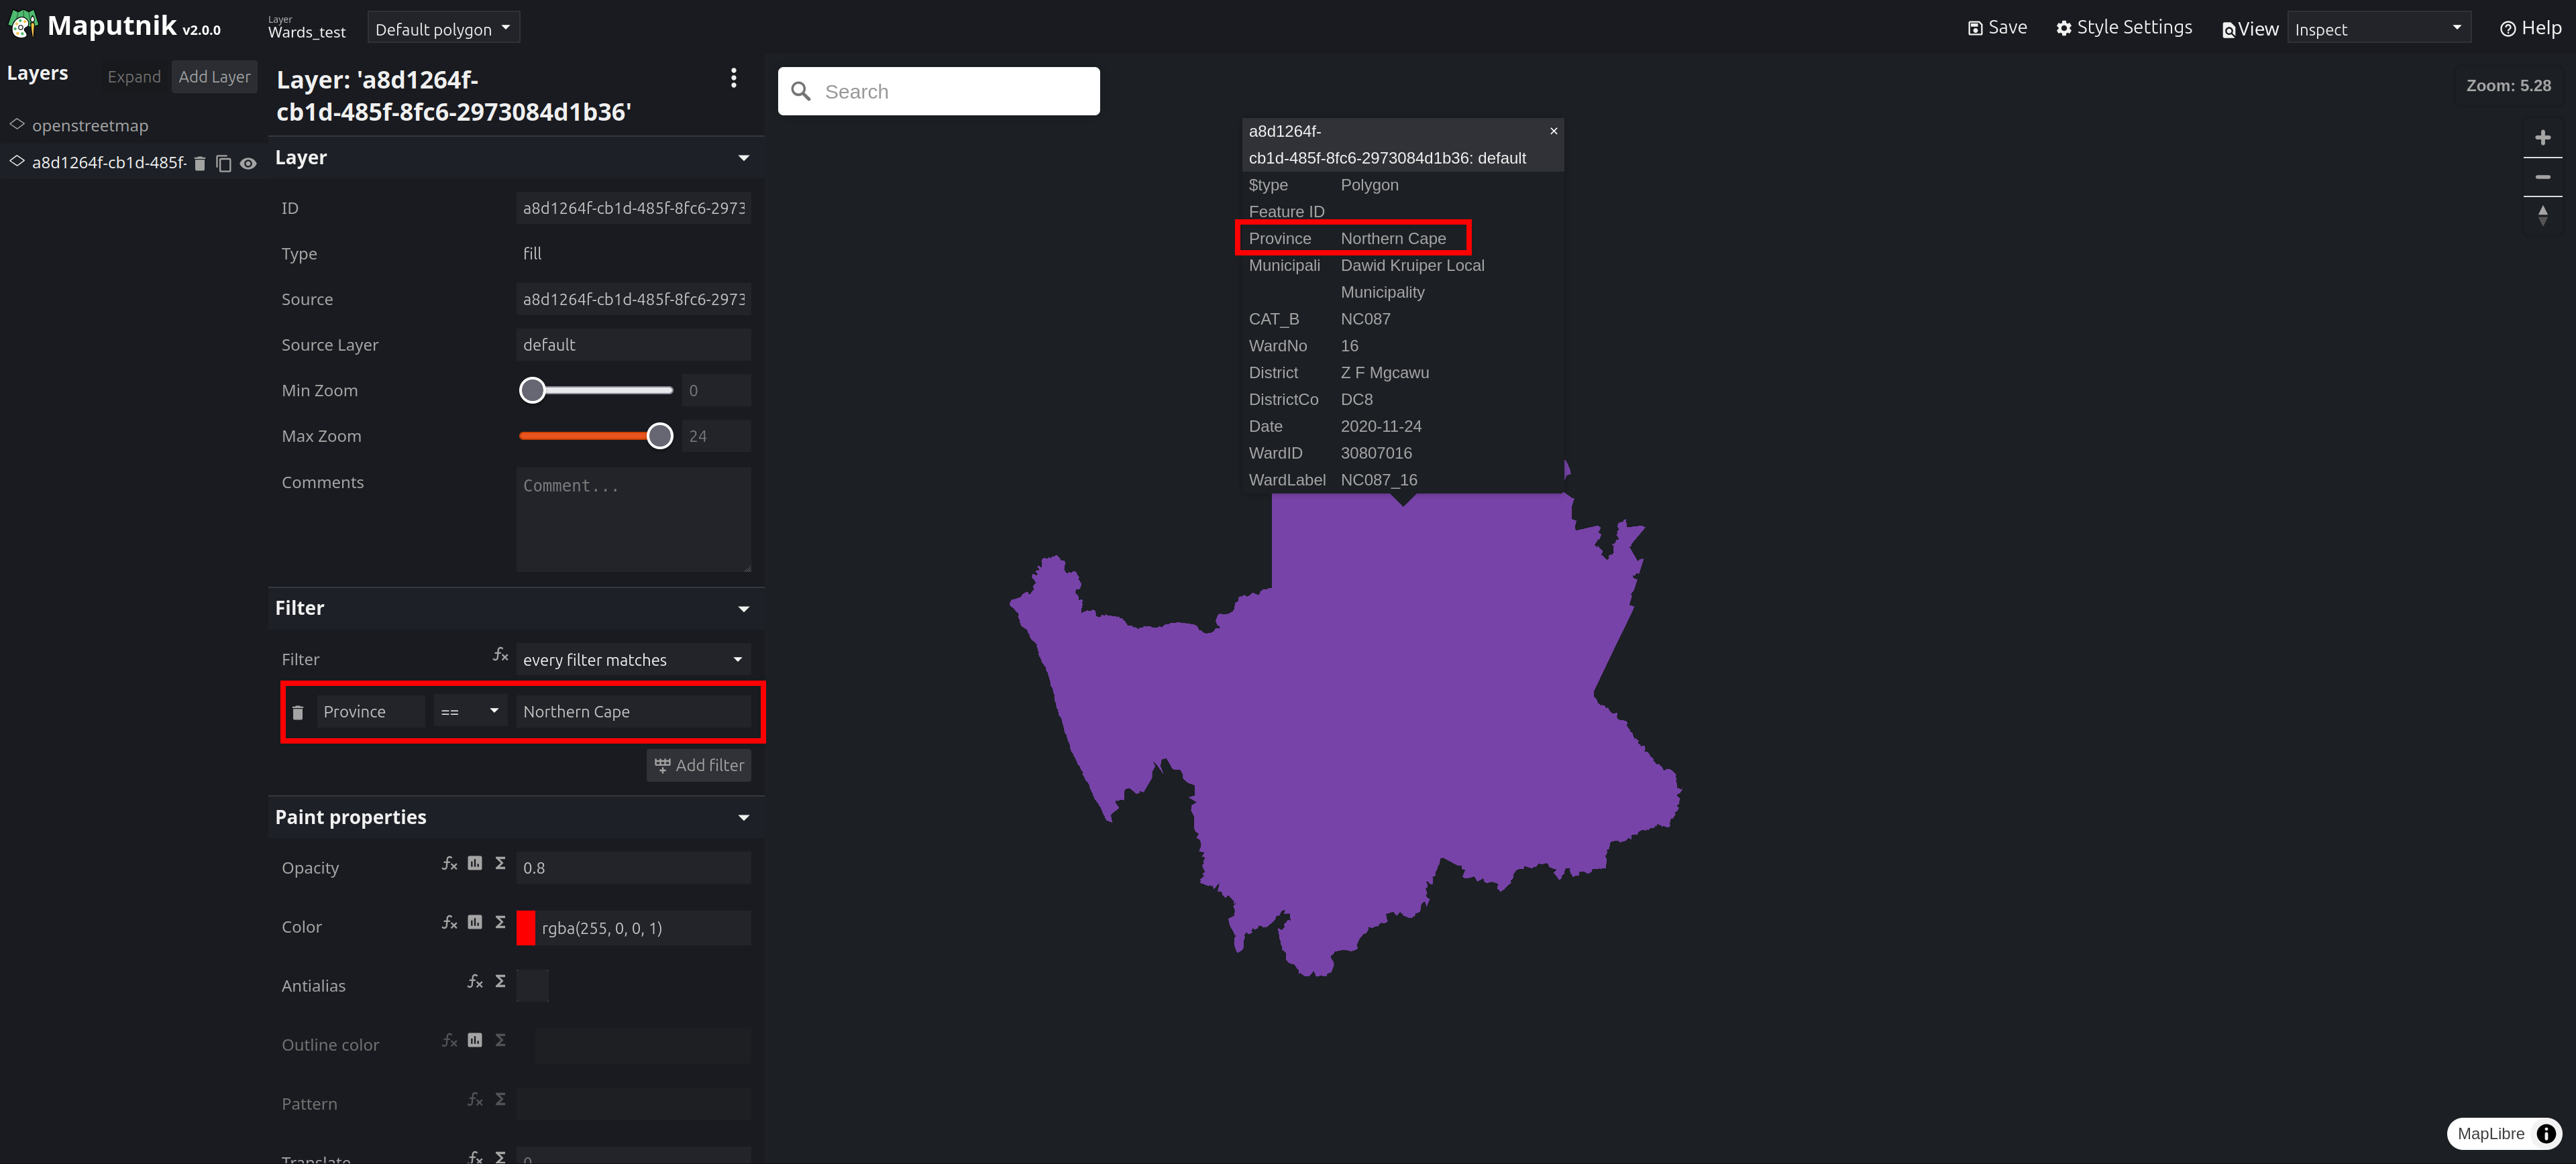Click the fx expression icon for Color
Screen dimensions: 2576x1164
[x=450, y=926]
